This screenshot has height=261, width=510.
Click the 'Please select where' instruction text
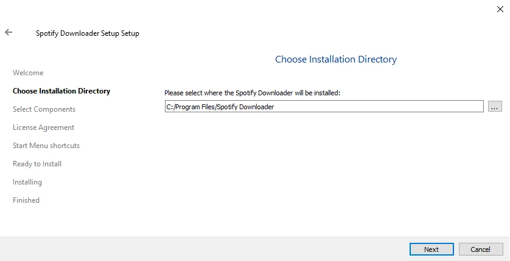click(252, 93)
